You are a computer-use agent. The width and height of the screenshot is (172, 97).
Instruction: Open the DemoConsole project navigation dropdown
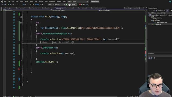click(x=27, y=10)
